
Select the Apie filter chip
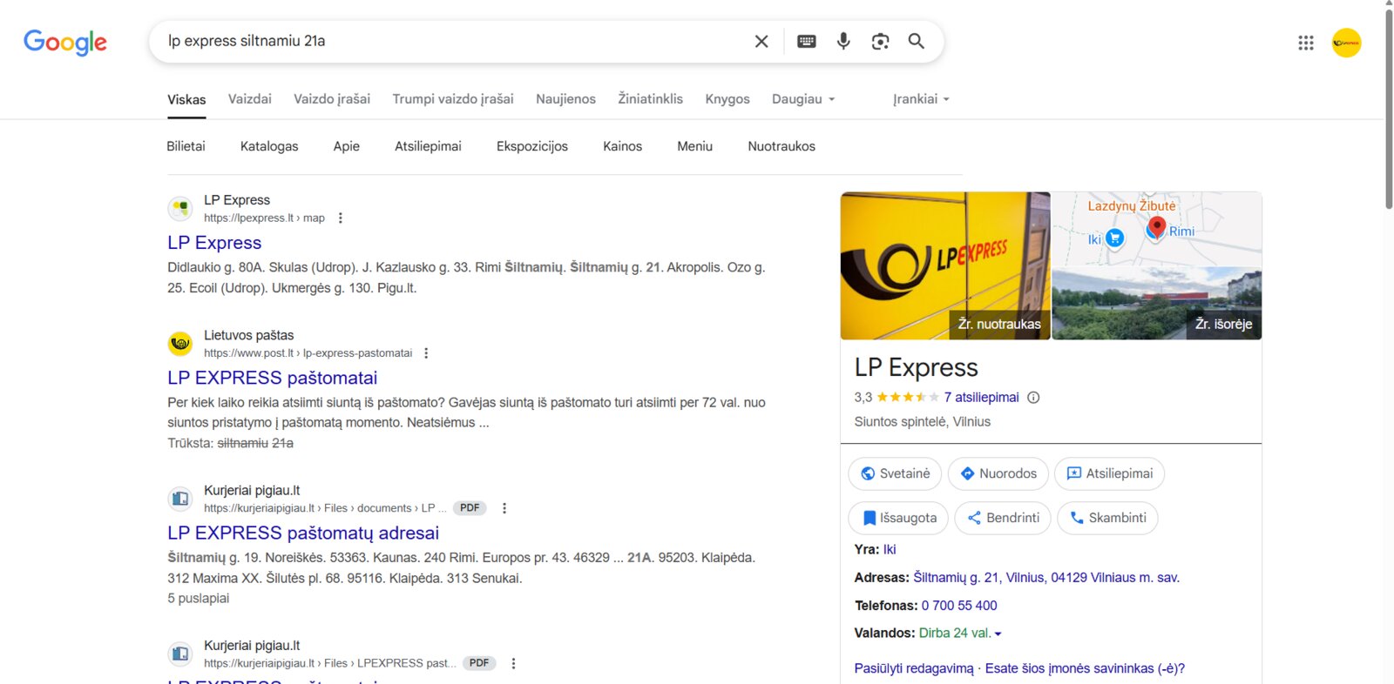(x=347, y=146)
